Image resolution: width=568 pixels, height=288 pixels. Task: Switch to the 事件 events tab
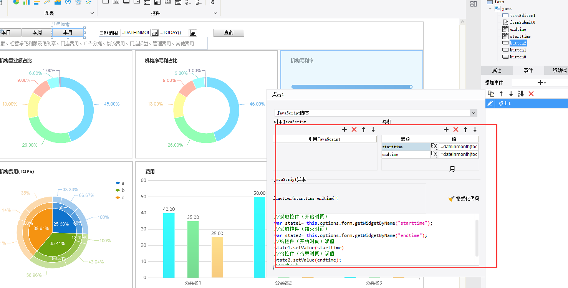(x=528, y=70)
